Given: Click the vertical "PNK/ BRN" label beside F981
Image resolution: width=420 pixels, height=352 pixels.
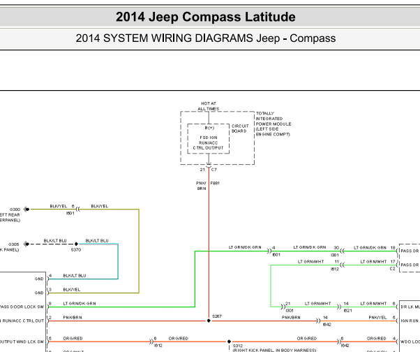Looking at the screenshot, I should click(201, 186).
